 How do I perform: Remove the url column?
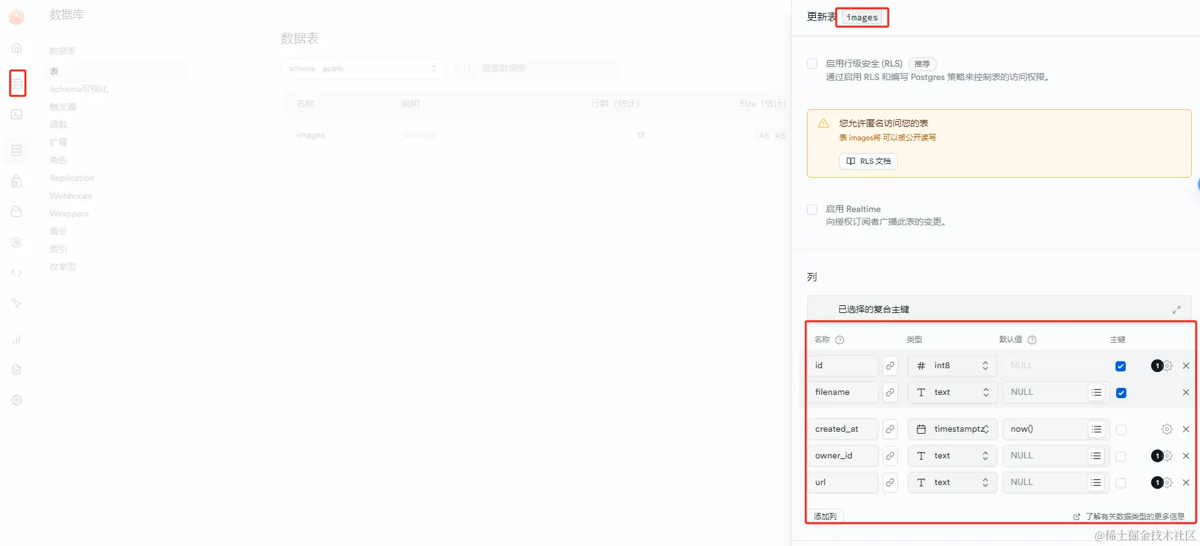(x=1186, y=483)
